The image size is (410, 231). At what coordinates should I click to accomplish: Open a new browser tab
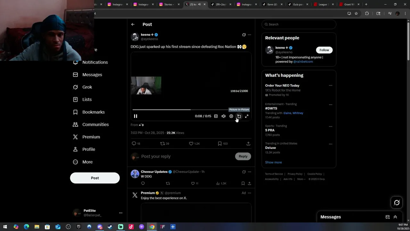366,4
